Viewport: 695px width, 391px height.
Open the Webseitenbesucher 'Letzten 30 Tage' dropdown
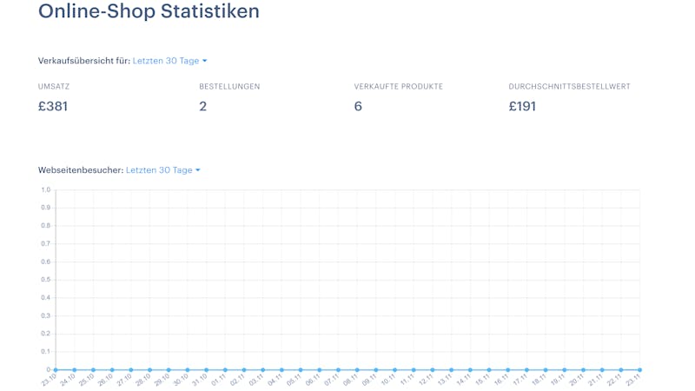(163, 170)
